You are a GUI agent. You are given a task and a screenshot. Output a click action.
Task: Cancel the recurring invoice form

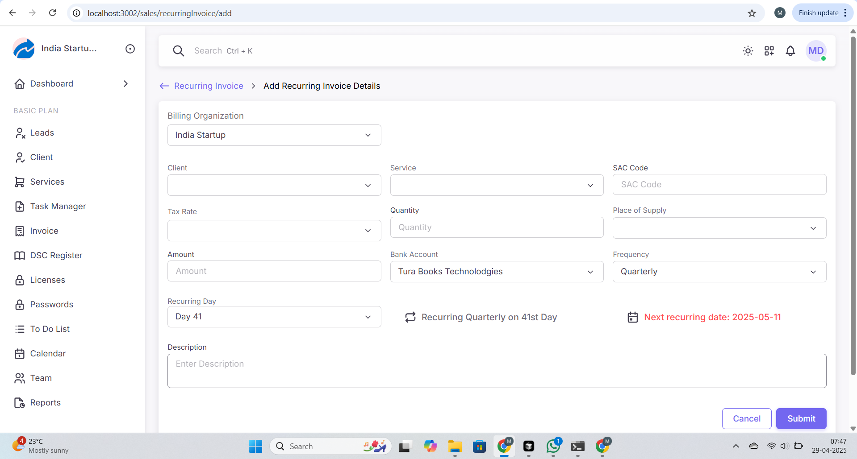pyautogui.click(x=746, y=418)
